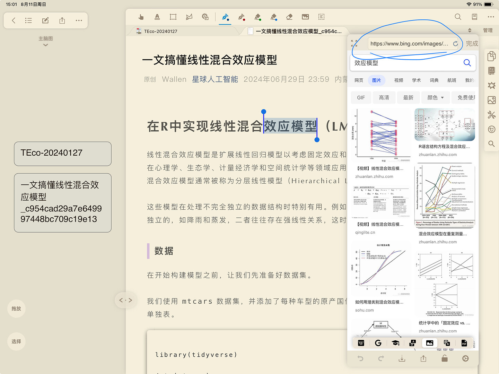Toggle the tab bar sort arrows
Viewport: 499px width, 374px height.
click(x=470, y=31)
